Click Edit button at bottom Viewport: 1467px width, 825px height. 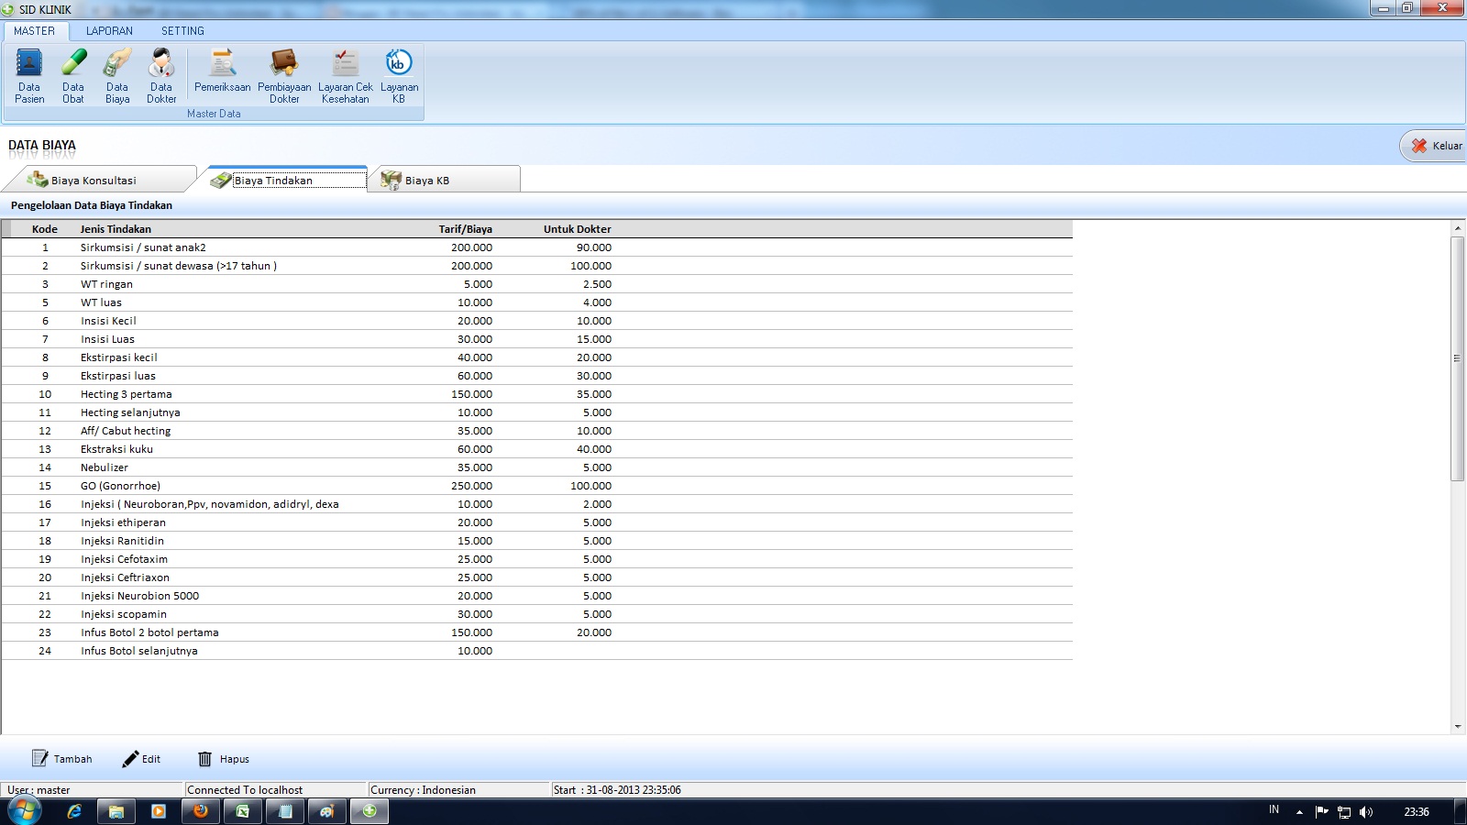click(x=141, y=759)
